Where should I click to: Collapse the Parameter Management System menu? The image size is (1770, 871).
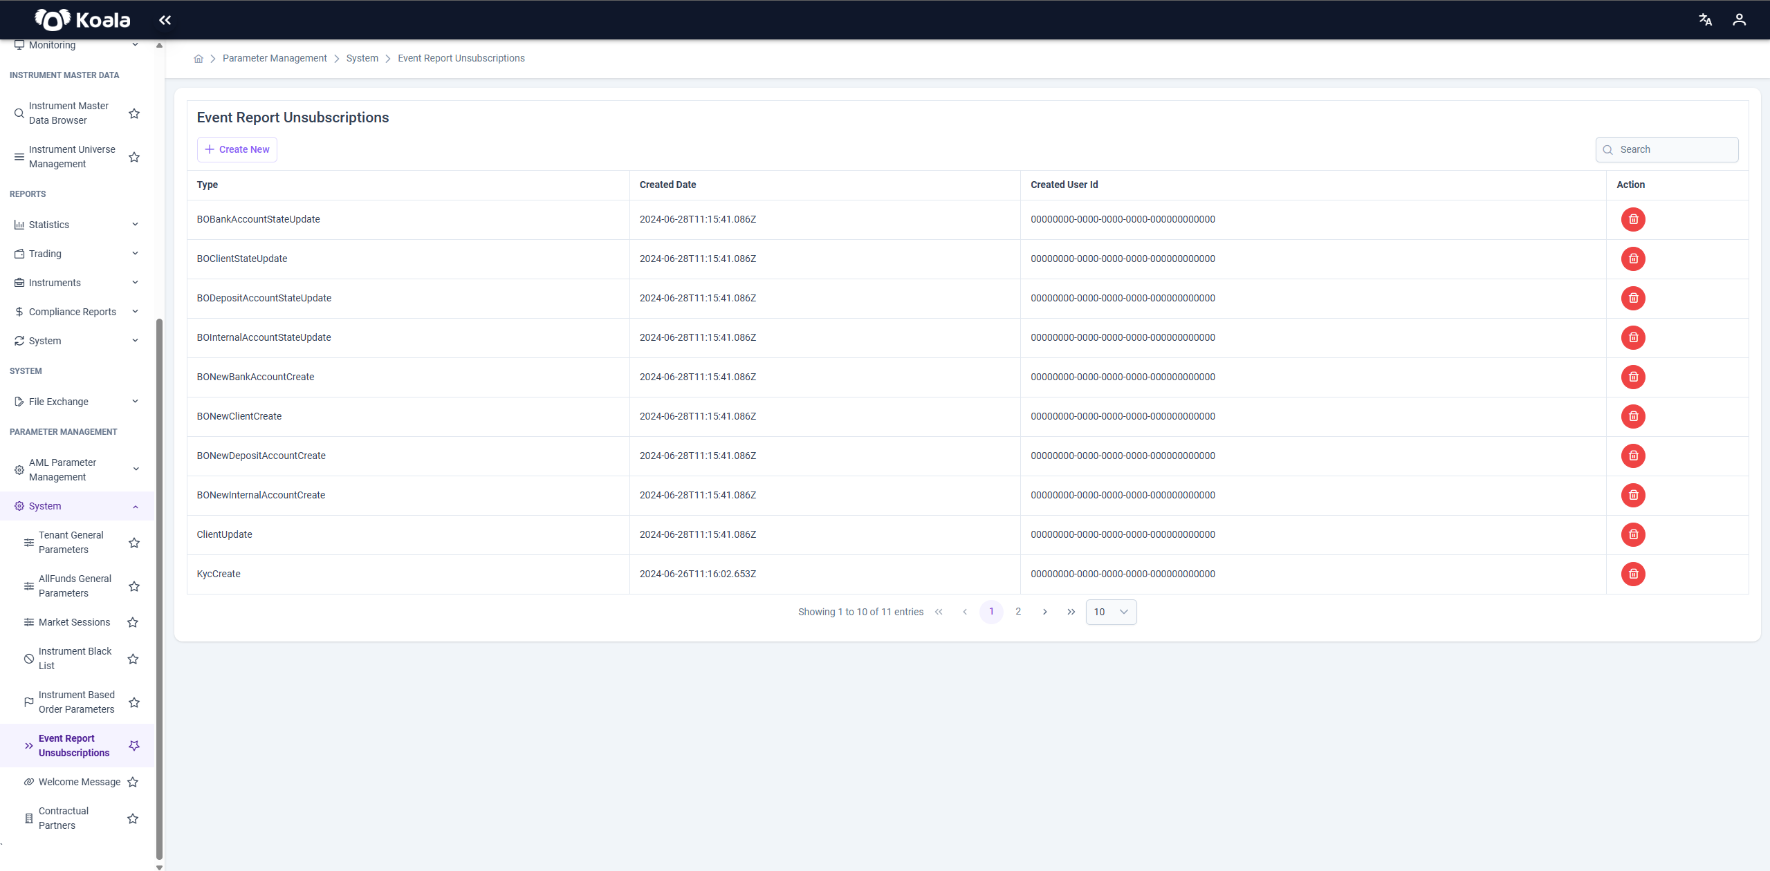click(x=77, y=506)
